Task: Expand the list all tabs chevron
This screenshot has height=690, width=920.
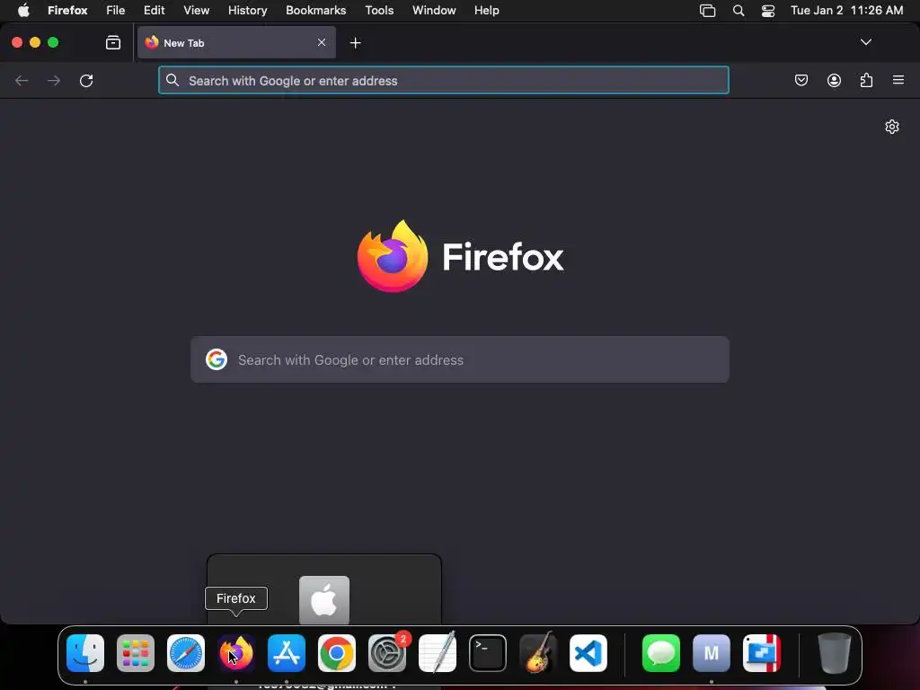Action: 865,42
